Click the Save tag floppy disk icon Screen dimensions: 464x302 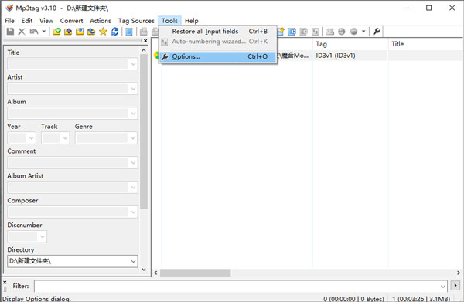[10, 32]
